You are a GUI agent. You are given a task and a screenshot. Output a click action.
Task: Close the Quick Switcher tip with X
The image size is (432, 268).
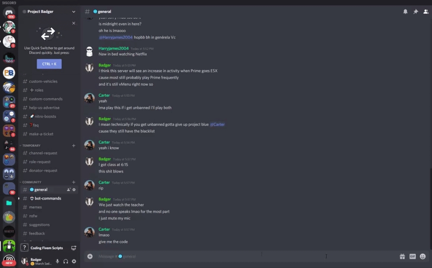[73, 23]
